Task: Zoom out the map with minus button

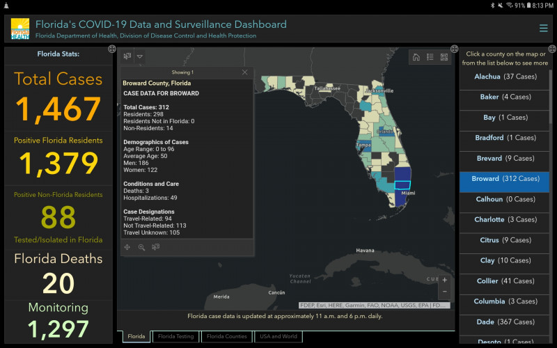Action: 444,292
